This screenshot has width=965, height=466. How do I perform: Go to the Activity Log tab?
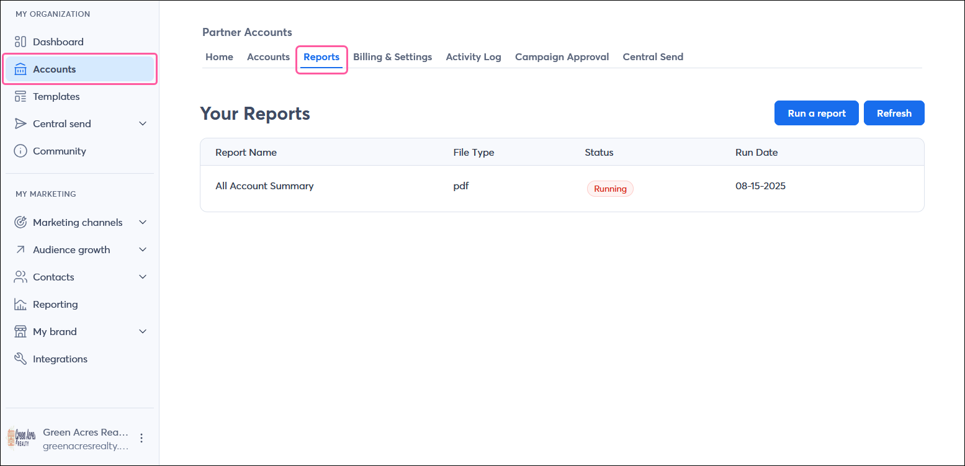point(474,56)
